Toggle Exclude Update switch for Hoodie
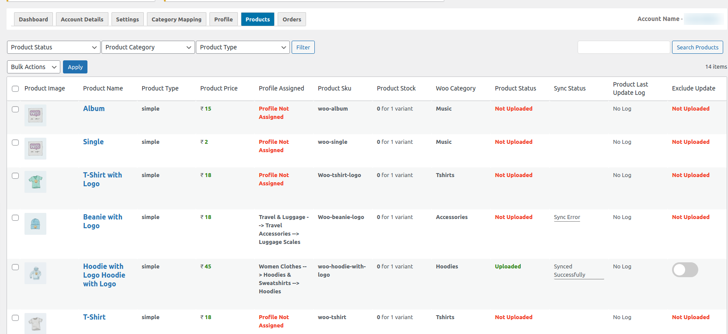 pos(685,270)
